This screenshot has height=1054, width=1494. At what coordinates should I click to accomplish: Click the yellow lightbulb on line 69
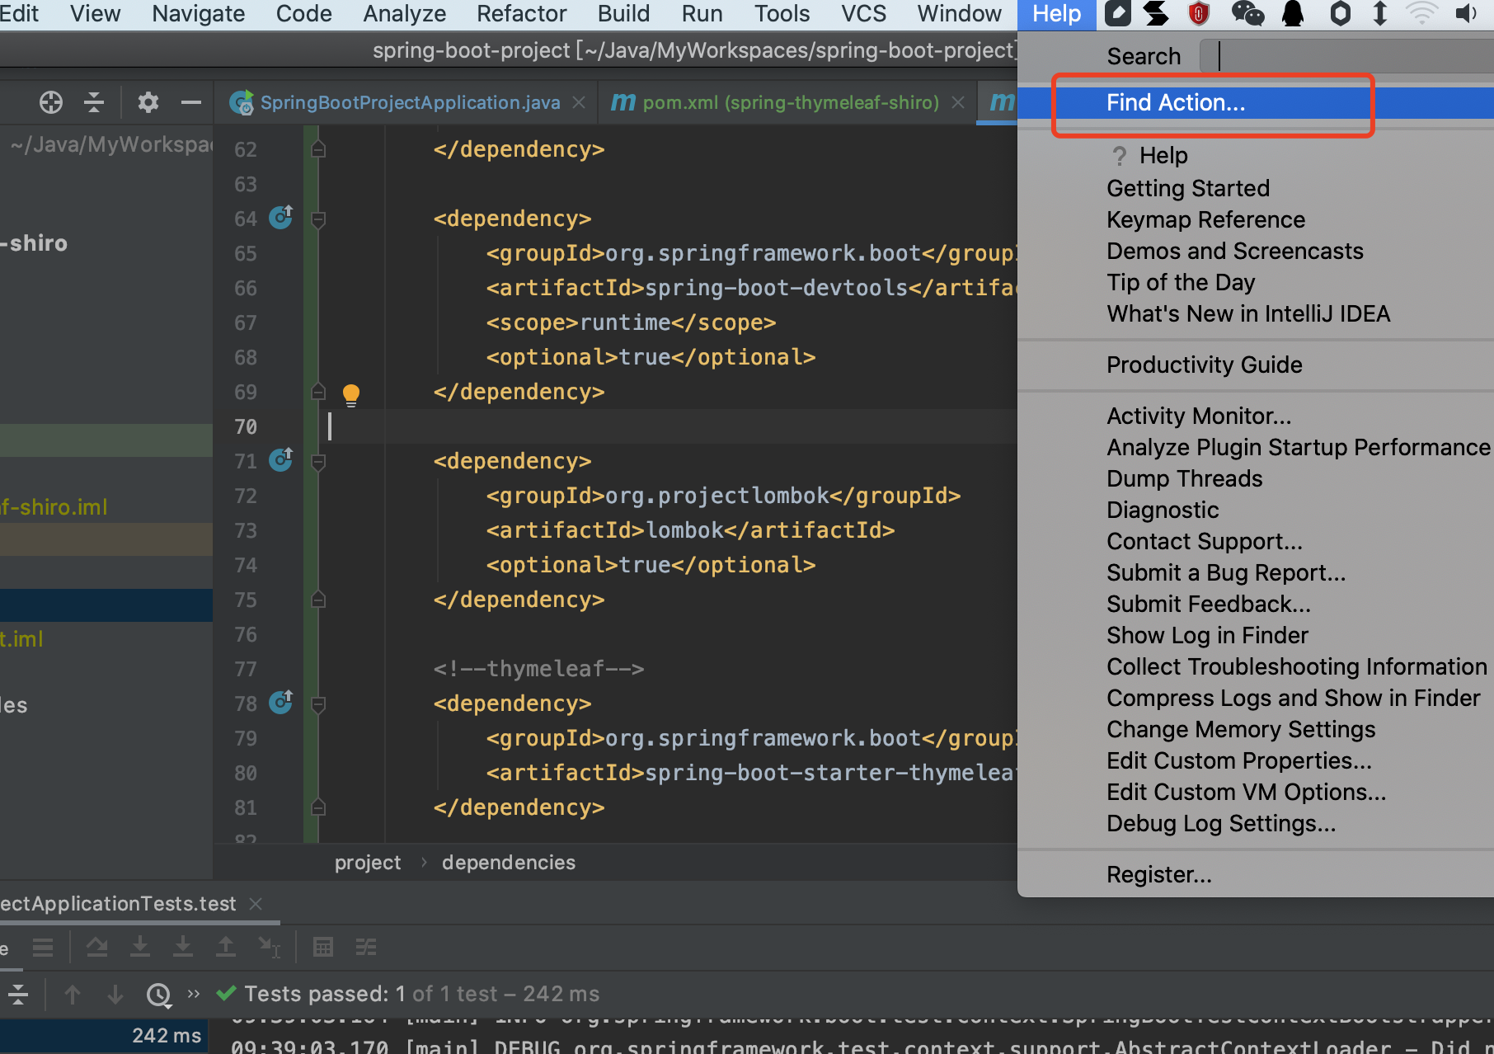(x=351, y=394)
